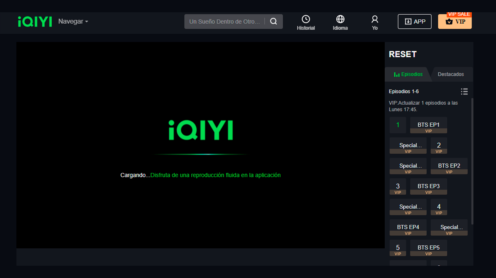Viewport: 496px width, 278px height.
Task: Select episode 2
Action: tap(439, 146)
